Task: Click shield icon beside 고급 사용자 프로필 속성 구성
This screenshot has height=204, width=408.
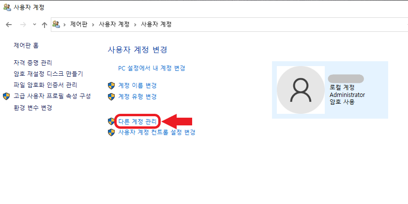Action: [6, 96]
